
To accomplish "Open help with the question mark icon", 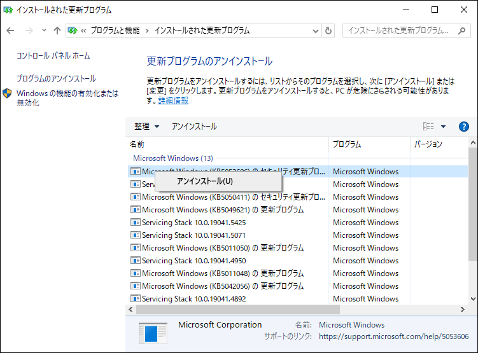I will [x=463, y=127].
